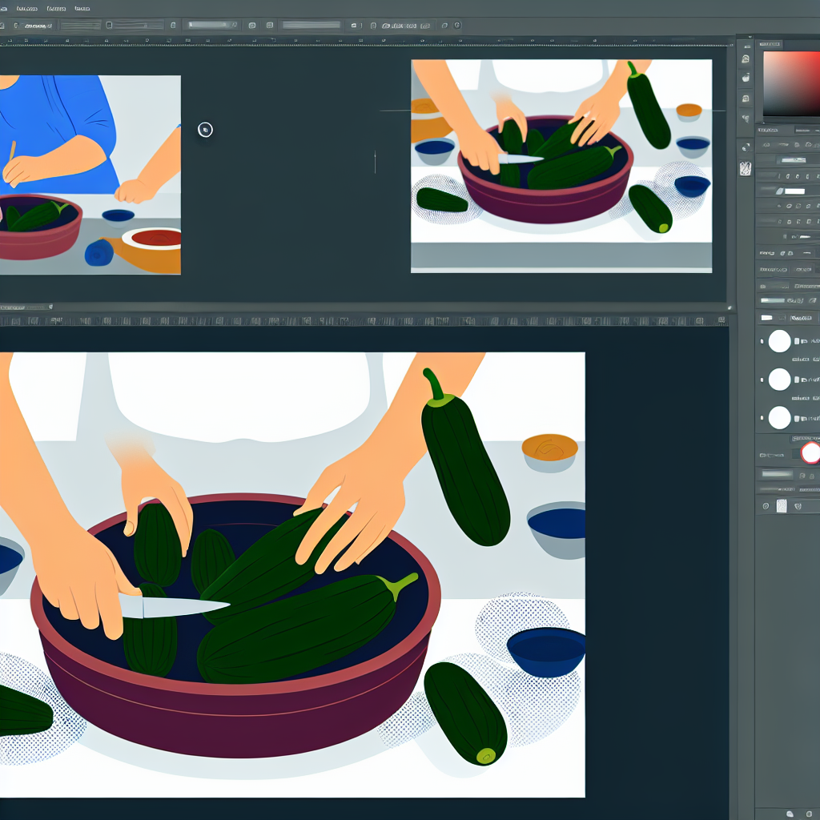Toggle the small marker beside the third white circle layer
This screenshot has height=820, width=820.
pyautogui.click(x=761, y=417)
